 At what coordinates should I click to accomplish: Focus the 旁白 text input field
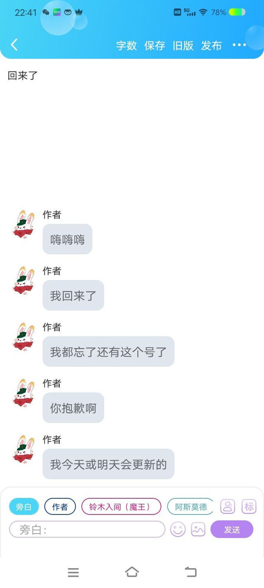(87, 529)
